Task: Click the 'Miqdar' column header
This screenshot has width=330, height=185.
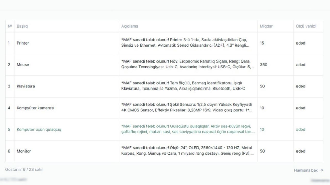Action: [266, 26]
